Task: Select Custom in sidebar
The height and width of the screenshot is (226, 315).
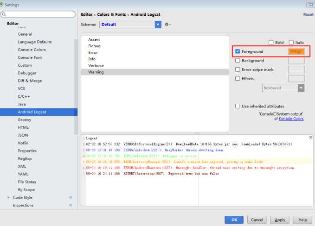Action: tap(25, 65)
